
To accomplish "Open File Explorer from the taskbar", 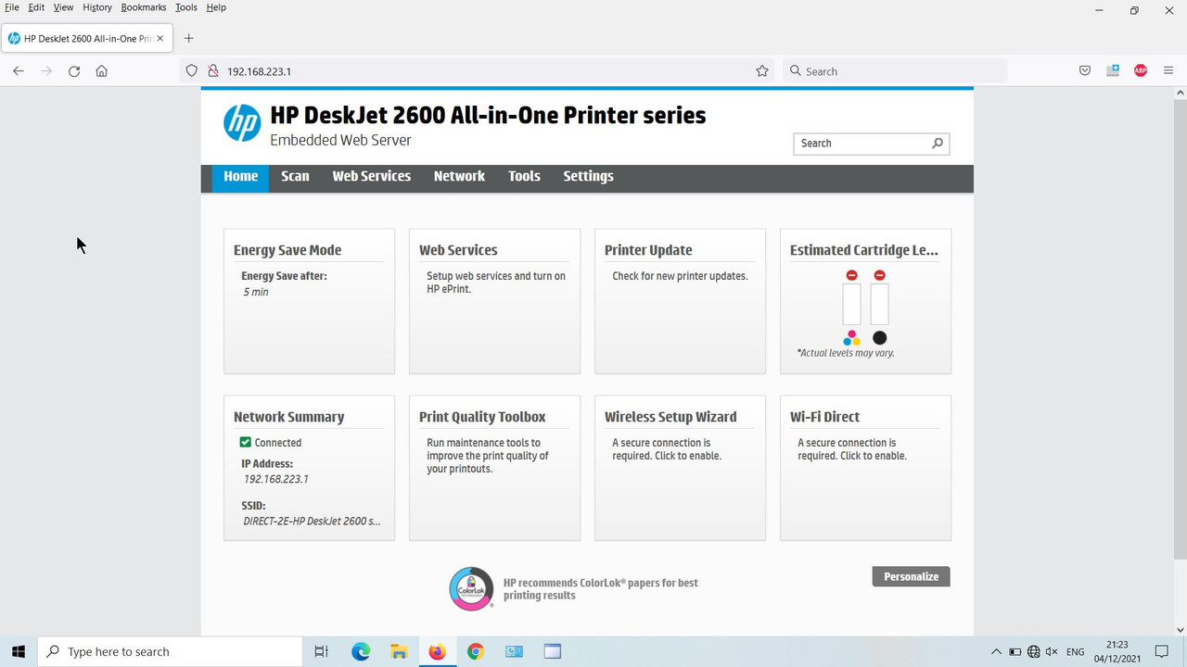I will (399, 651).
